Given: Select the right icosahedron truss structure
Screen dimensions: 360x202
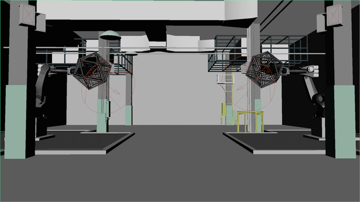Looking at the screenshot, I should pyautogui.click(x=264, y=70).
